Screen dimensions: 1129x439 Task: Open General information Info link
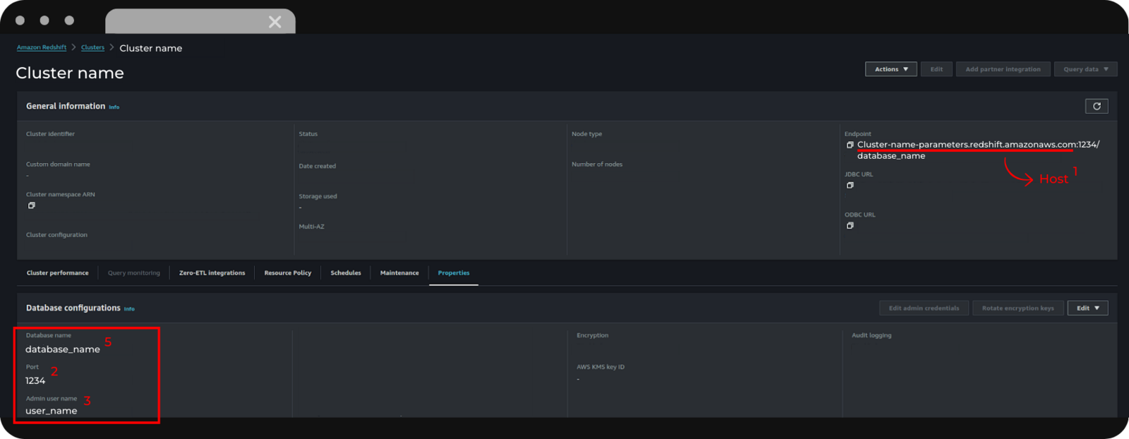114,107
